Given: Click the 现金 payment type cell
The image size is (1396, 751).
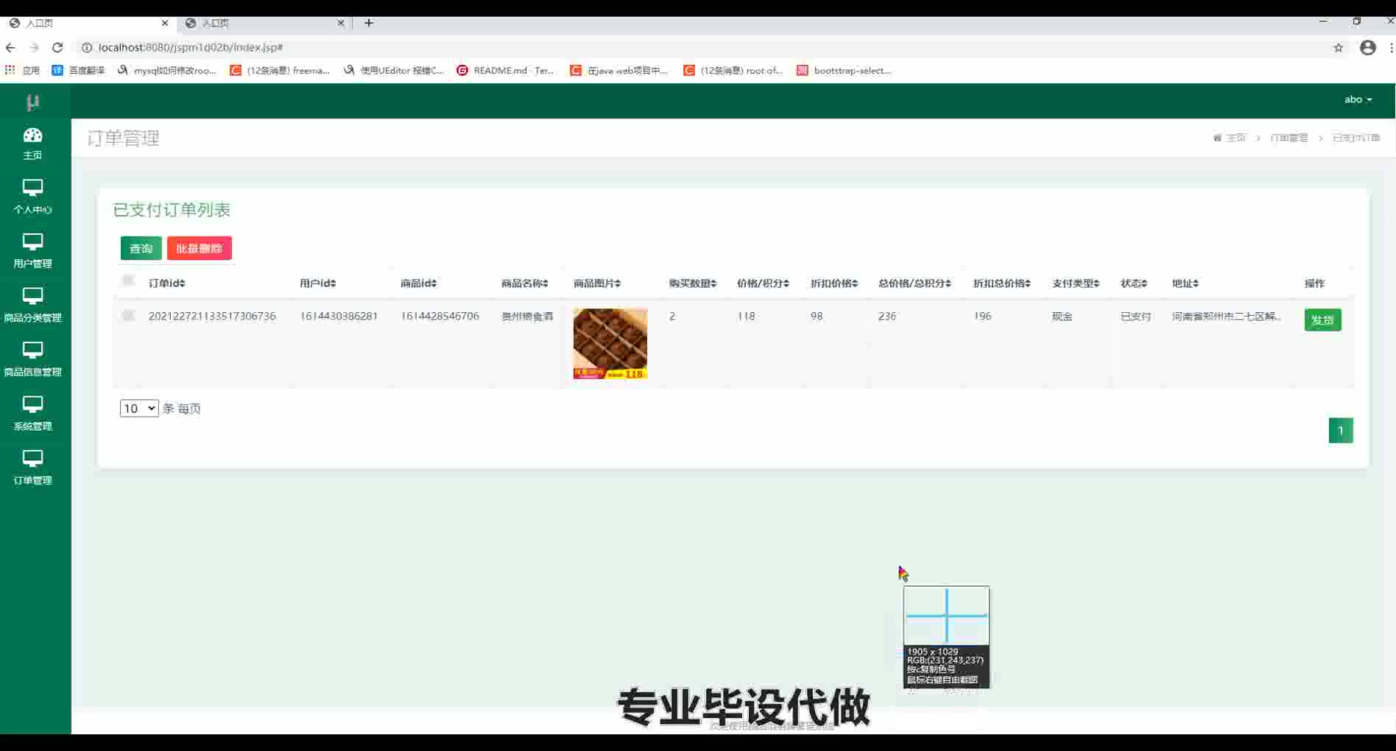Looking at the screenshot, I should pos(1062,316).
